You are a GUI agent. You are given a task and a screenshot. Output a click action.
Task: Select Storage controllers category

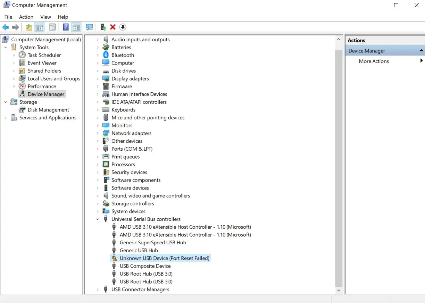tap(133, 203)
